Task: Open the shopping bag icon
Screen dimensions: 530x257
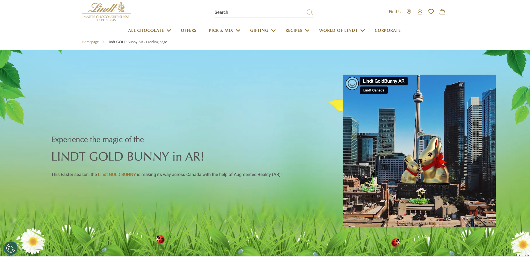Action: pos(442,12)
